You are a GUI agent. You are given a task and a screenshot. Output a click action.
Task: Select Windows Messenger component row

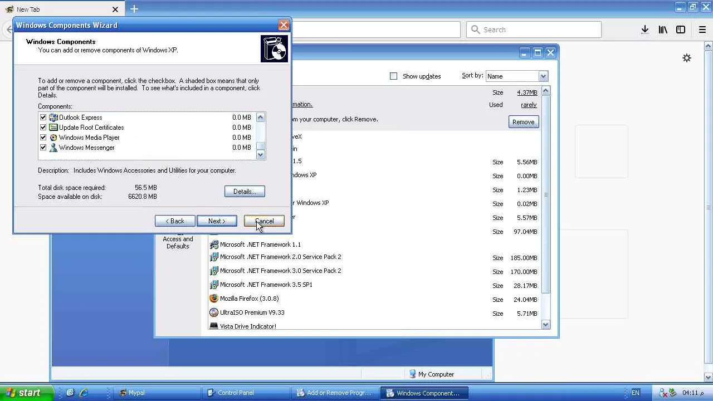point(146,148)
